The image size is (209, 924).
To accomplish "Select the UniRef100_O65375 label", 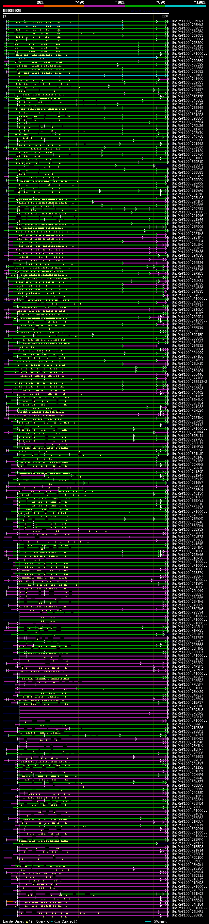I will click(187, 97).
